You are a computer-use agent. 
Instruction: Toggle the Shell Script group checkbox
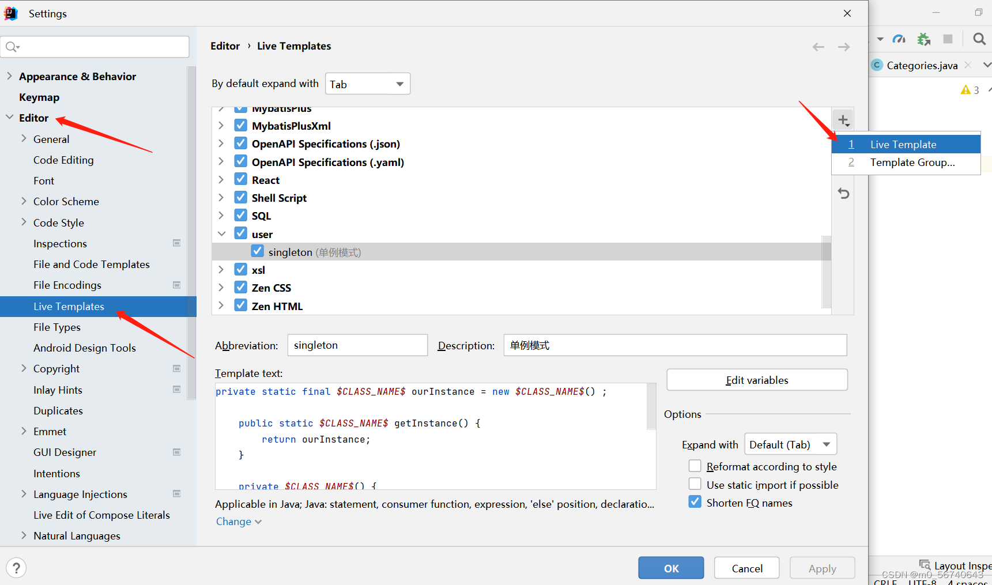(x=241, y=198)
